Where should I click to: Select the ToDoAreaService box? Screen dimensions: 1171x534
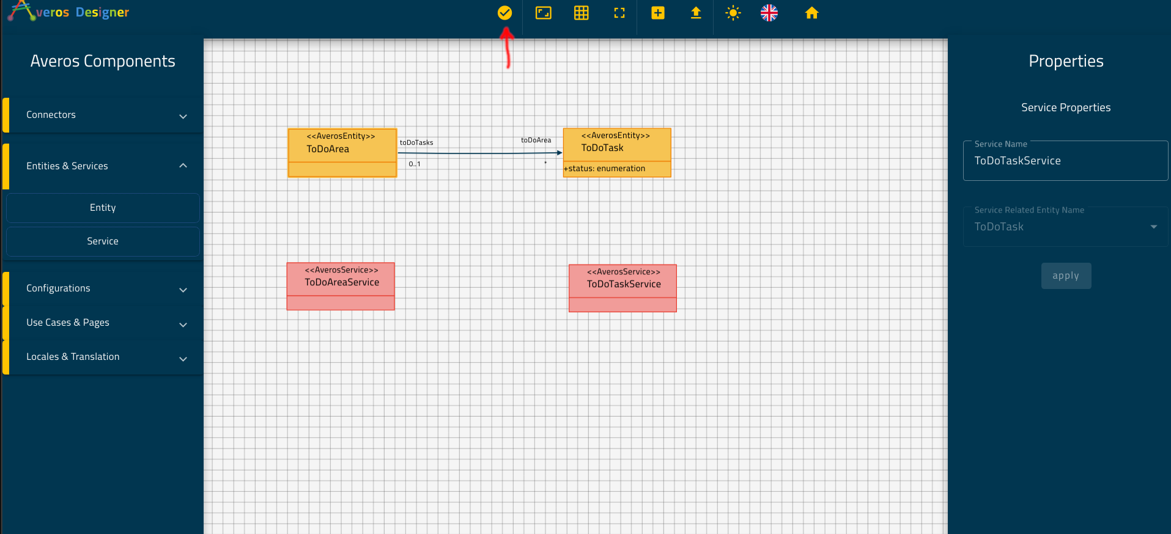[x=341, y=287]
